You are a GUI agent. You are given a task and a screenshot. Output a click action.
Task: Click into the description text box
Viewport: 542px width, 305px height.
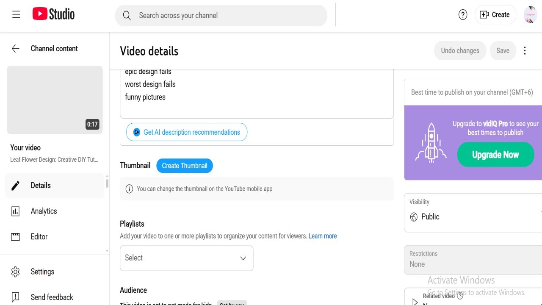coord(257,93)
